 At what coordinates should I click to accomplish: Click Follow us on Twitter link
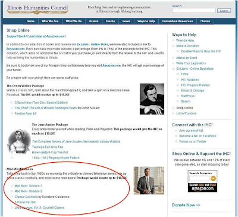pos(193,141)
